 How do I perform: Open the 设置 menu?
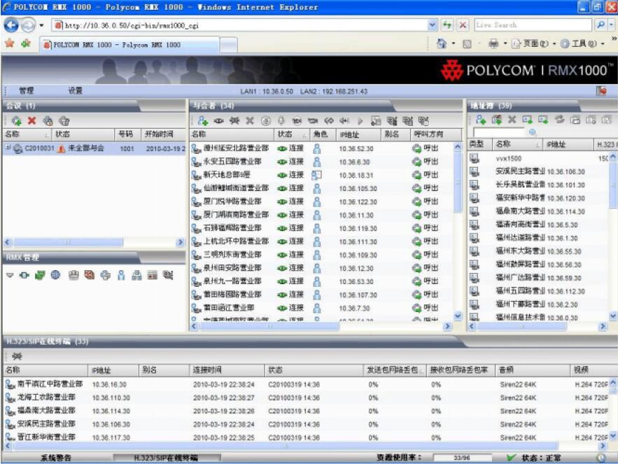click(75, 91)
